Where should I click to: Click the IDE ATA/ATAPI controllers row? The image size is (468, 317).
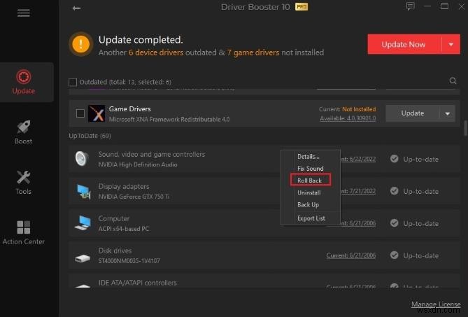(x=264, y=281)
